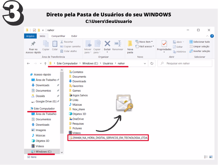
Task: Open the Arquivo tab
Action: (x=30, y=36)
